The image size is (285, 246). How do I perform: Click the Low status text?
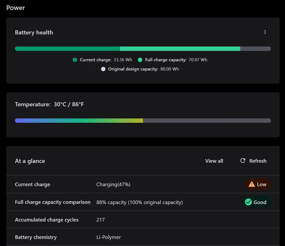tap(261, 184)
